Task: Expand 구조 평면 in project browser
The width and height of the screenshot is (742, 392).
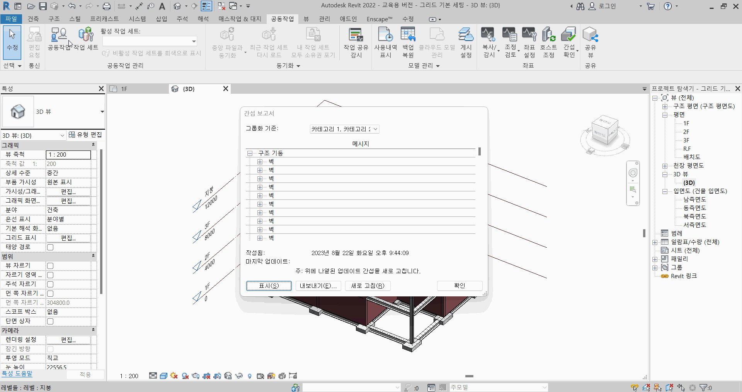Action: [665, 106]
